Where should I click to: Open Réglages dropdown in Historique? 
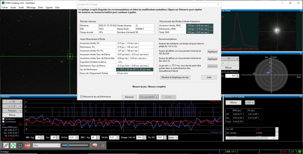[x=12, y=111]
